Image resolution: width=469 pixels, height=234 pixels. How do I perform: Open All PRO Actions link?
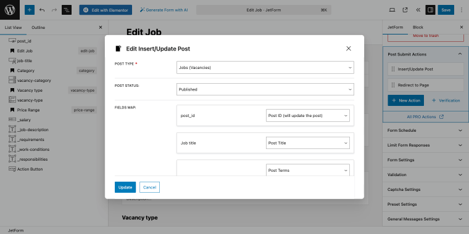coord(425,117)
